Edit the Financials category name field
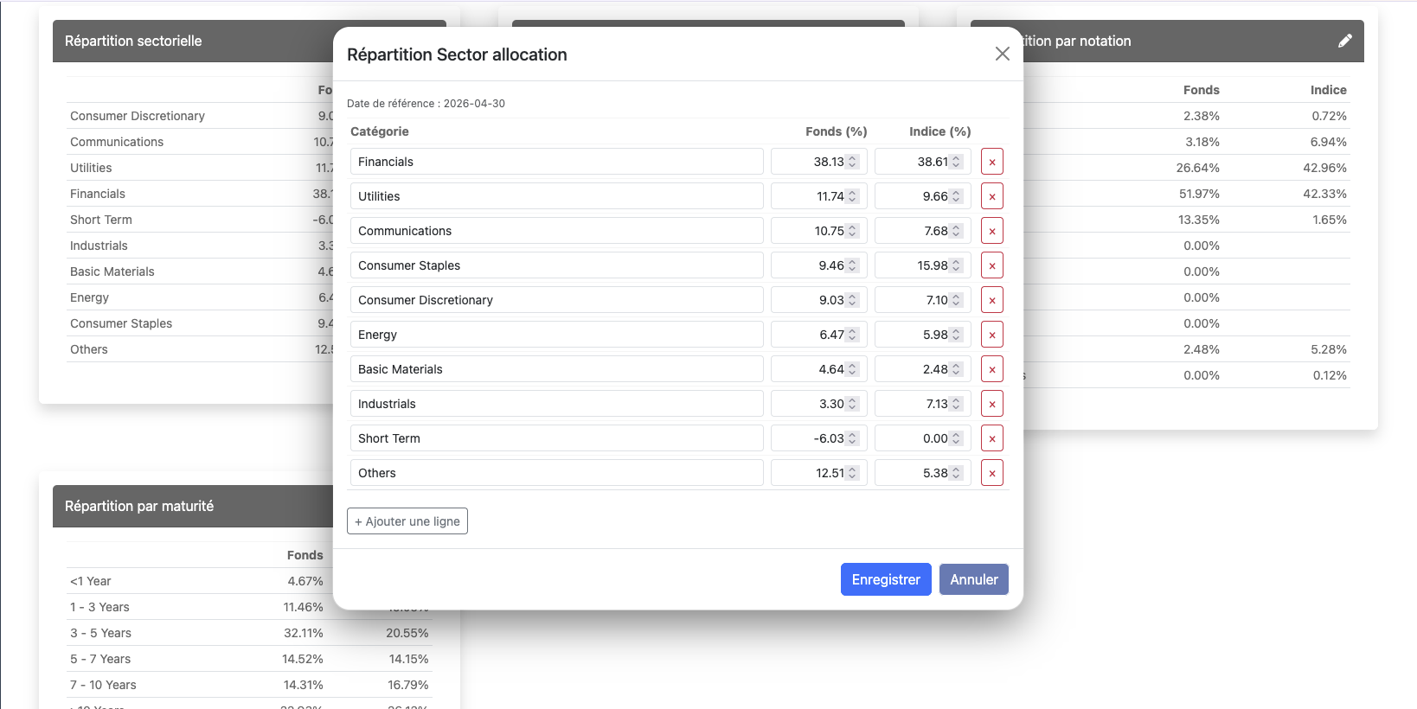This screenshot has width=1417, height=709. pyautogui.click(x=557, y=162)
